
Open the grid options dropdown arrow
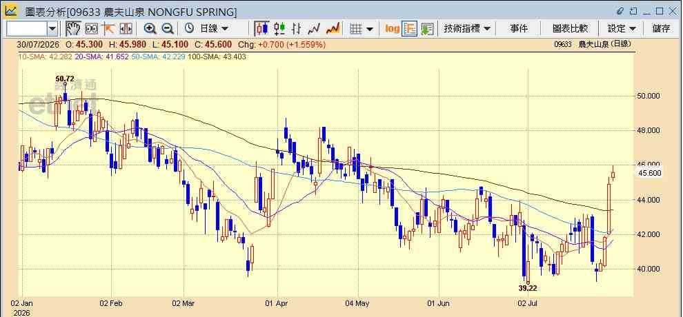coord(370,29)
